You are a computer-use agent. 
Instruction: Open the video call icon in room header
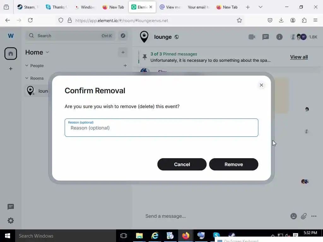[x=252, y=37]
